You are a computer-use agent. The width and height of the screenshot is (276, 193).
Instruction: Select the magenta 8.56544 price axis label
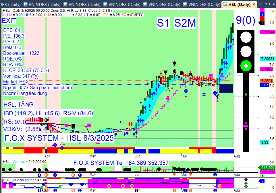point(268,32)
